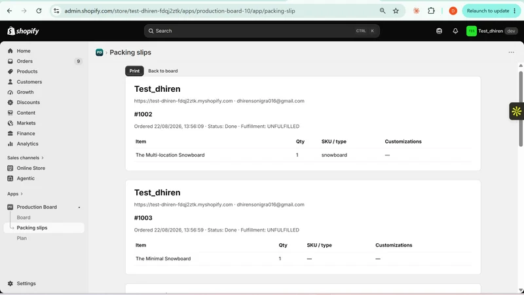524x295 pixels.
Task: Open the browser extensions puzzle icon
Action: tap(431, 10)
